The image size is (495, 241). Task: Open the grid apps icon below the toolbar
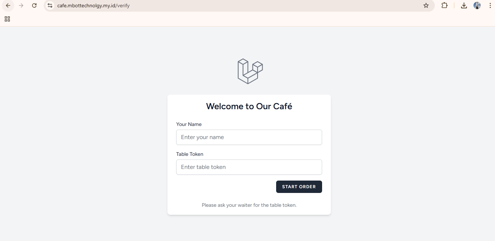[7, 19]
